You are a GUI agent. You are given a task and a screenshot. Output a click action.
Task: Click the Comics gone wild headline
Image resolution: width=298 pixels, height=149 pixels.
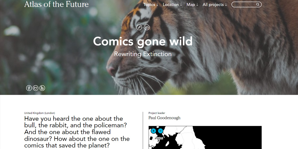(x=143, y=41)
